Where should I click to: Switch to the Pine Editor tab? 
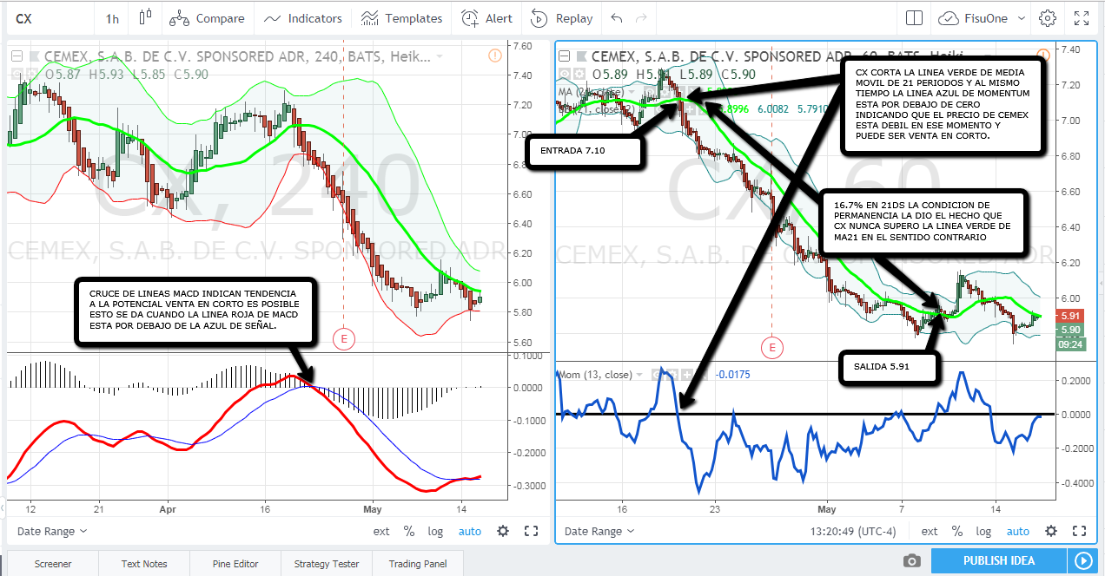coord(235,564)
